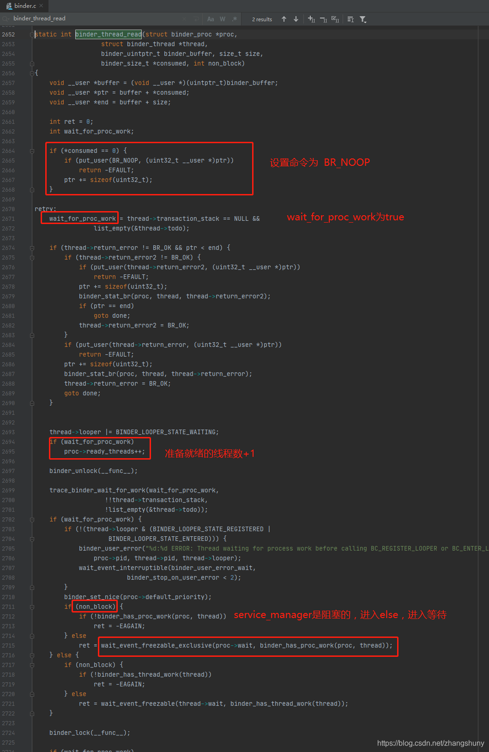Click binder_lock(__func__) call
This screenshot has width=489, height=752.
pyautogui.click(x=90, y=733)
